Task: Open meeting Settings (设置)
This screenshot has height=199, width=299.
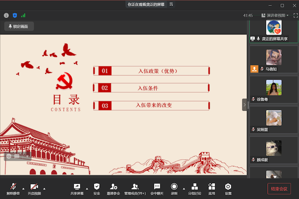Action: click(x=228, y=188)
